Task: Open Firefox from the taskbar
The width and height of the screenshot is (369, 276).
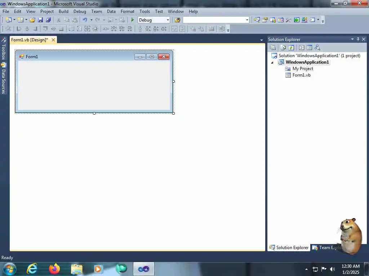Action: coord(54,269)
